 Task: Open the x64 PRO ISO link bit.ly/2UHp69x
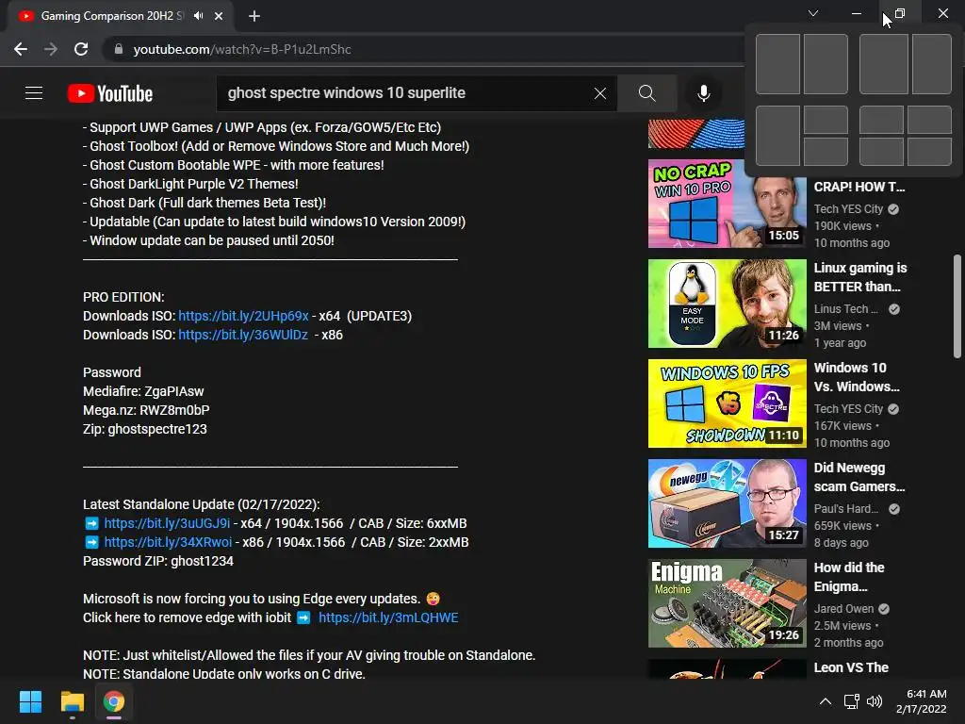point(243,316)
